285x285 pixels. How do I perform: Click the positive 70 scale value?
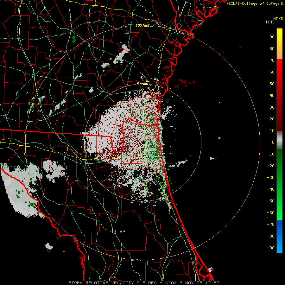tap(272, 60)
